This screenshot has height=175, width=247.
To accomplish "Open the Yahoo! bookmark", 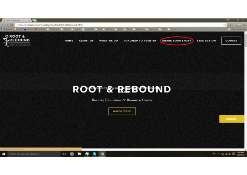I will [x=28, y=29].
